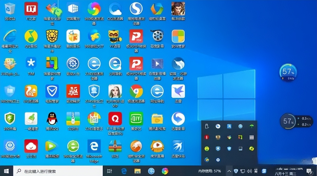Click the taskbar search box
Viewport: 317px width, 176px height.
58,171
